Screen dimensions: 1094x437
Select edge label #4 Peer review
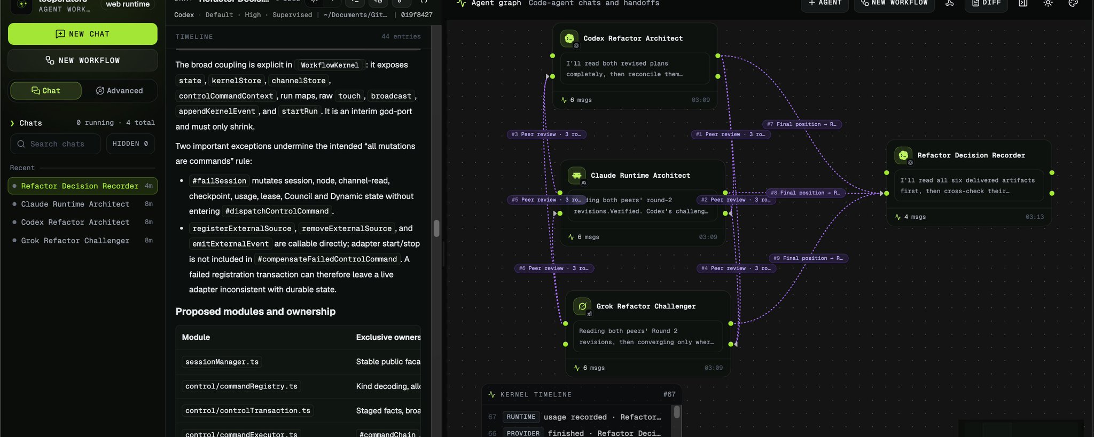[x=737, y=268]
